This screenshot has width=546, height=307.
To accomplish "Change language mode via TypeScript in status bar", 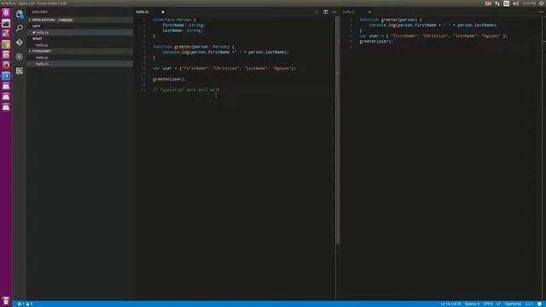I will [x=513, y=304].
